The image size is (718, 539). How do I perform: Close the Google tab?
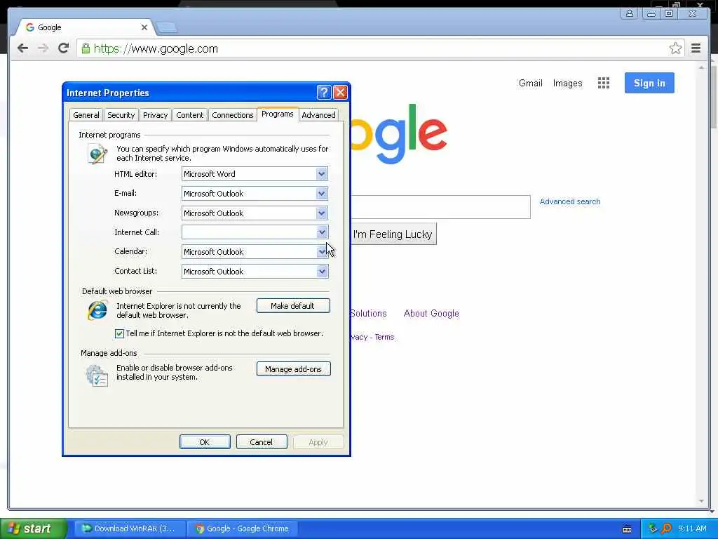point(144,27)
